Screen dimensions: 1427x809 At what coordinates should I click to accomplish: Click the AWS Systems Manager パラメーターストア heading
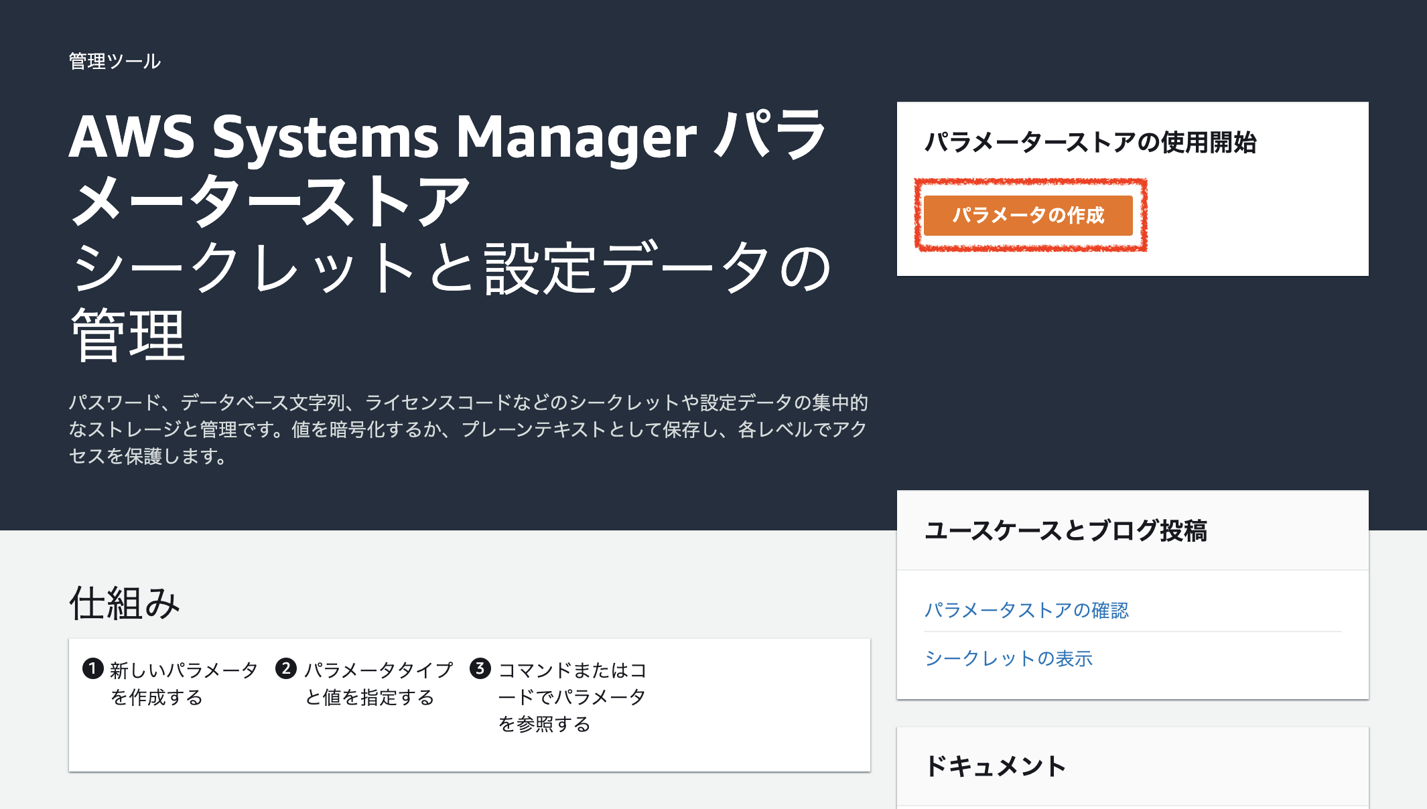[448, 167]
